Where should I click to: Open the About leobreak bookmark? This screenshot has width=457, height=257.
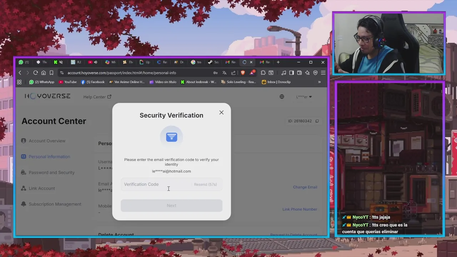click(x=199, y=82)
